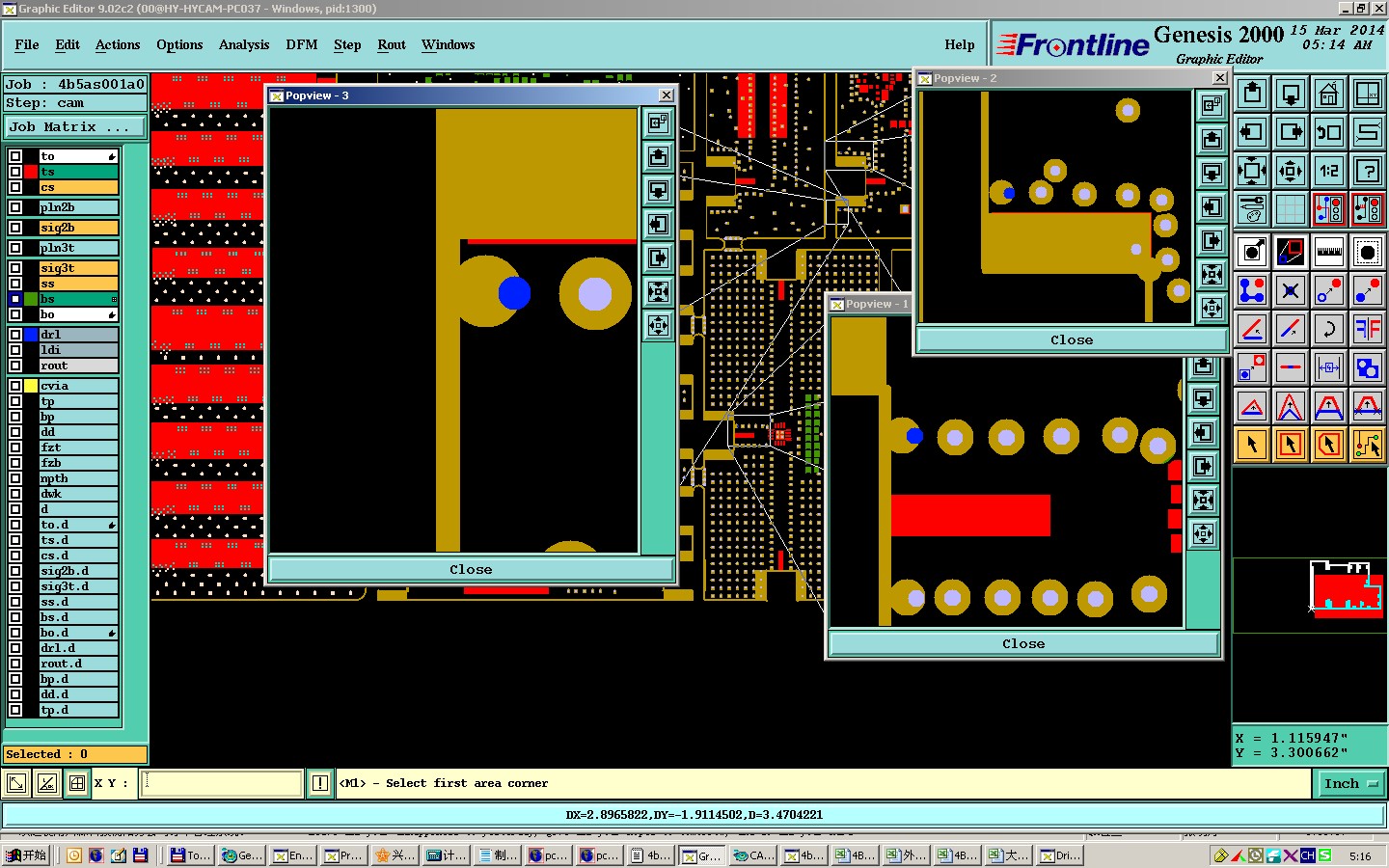Viewport: 1389px width, 868px height.
Task: Open the Job Matrix expander button
Action: click(75, 126)
